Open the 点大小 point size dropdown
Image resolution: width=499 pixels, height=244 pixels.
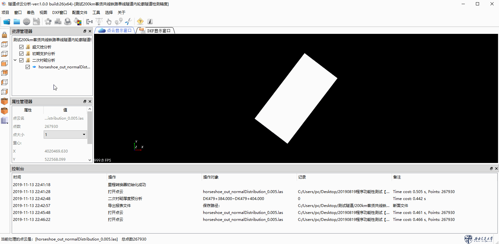point(84,135)
